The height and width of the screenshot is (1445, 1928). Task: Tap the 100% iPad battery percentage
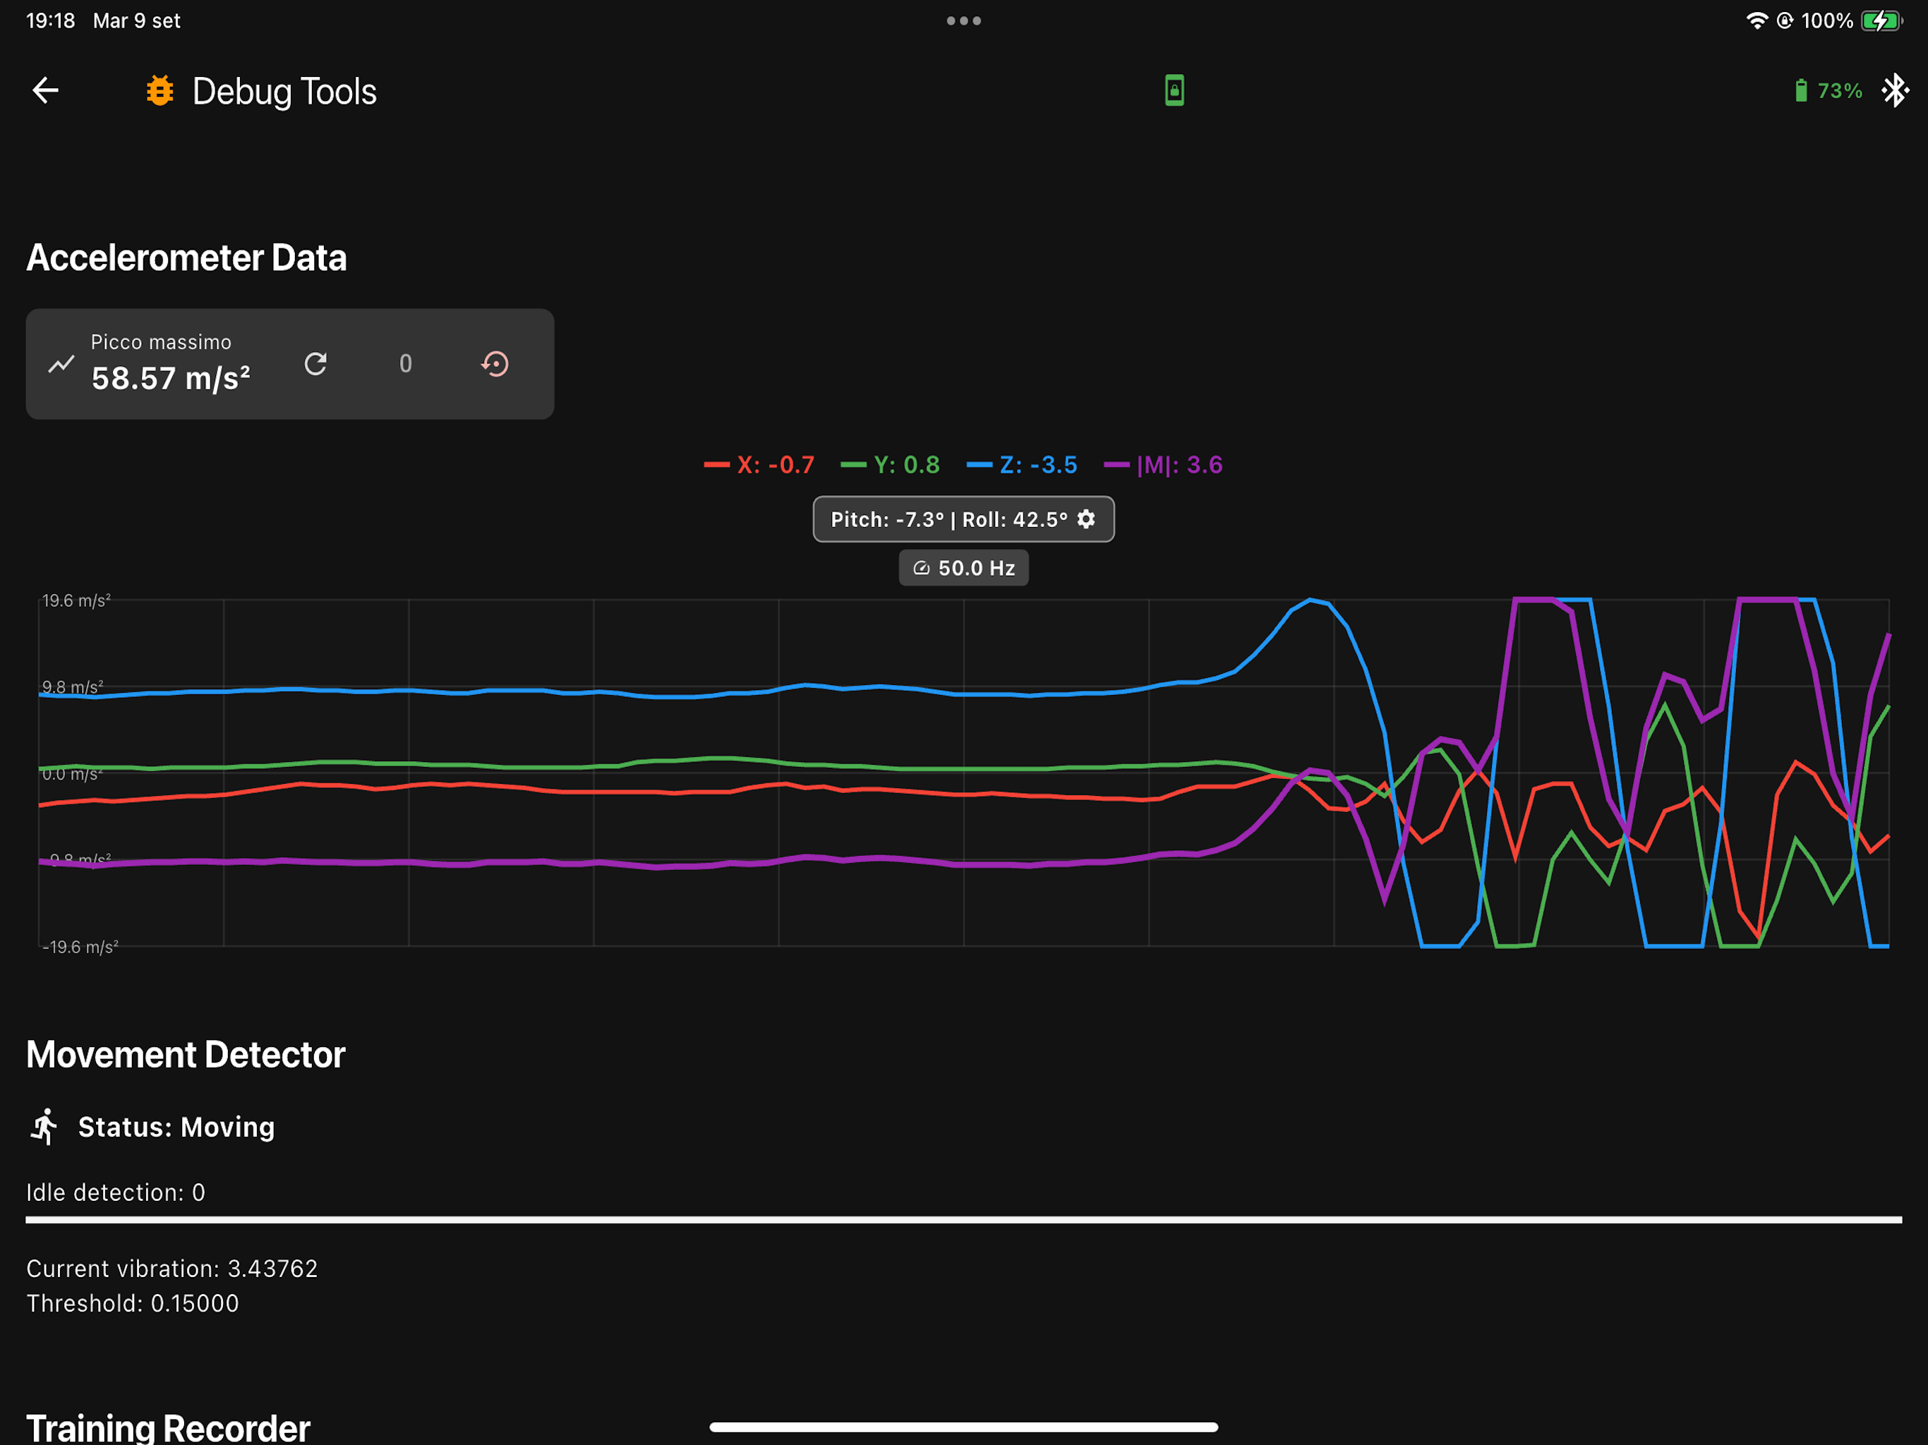1827,21
